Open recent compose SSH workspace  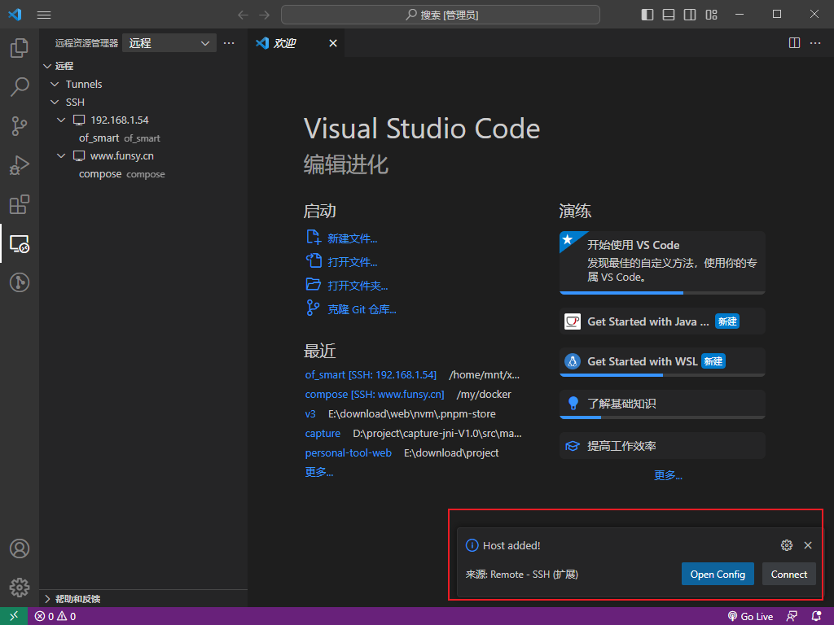(x=375, y=395)
